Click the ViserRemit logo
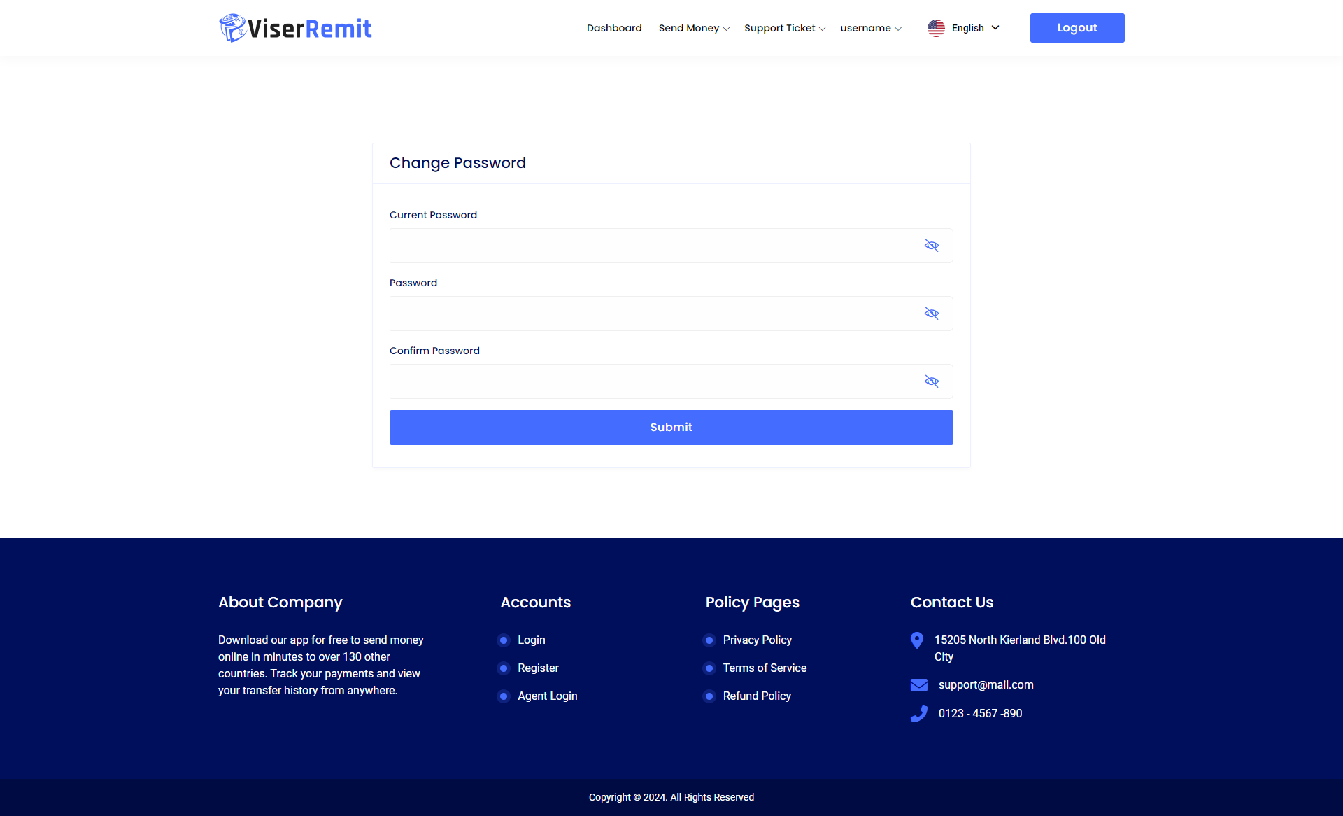Screen dimensions: 1343x816 pos(295,28)
